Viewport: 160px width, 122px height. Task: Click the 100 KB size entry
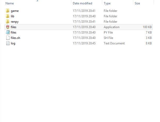pos(147,27)
